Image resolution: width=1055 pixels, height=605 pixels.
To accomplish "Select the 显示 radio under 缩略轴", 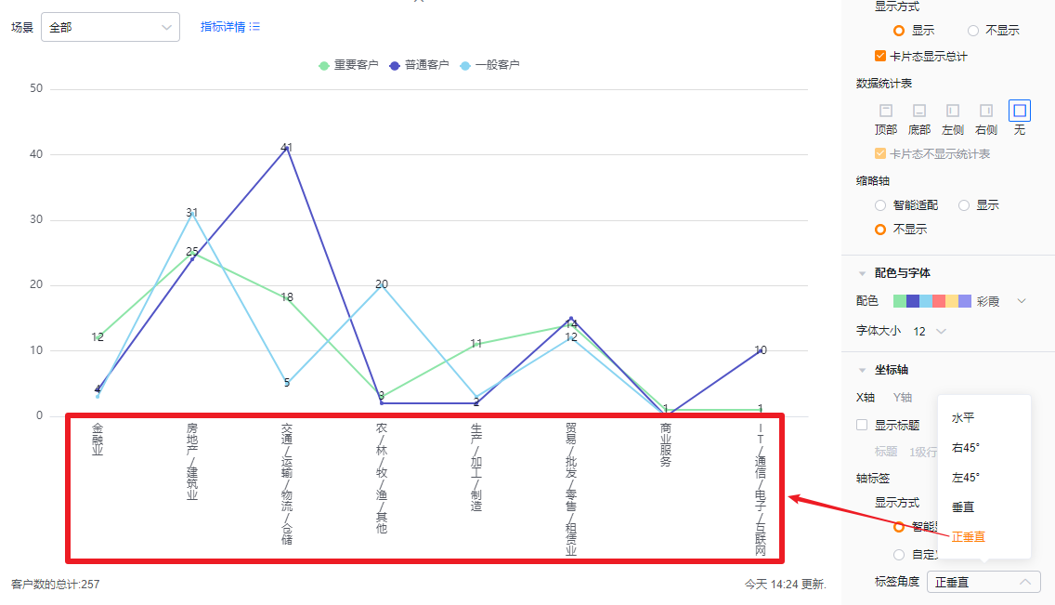I will [963, 205].
